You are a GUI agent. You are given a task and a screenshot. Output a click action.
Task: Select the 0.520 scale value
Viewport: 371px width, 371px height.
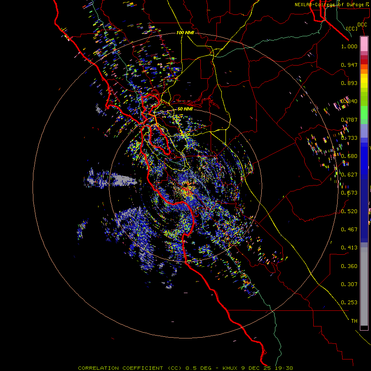coord(349,211)
